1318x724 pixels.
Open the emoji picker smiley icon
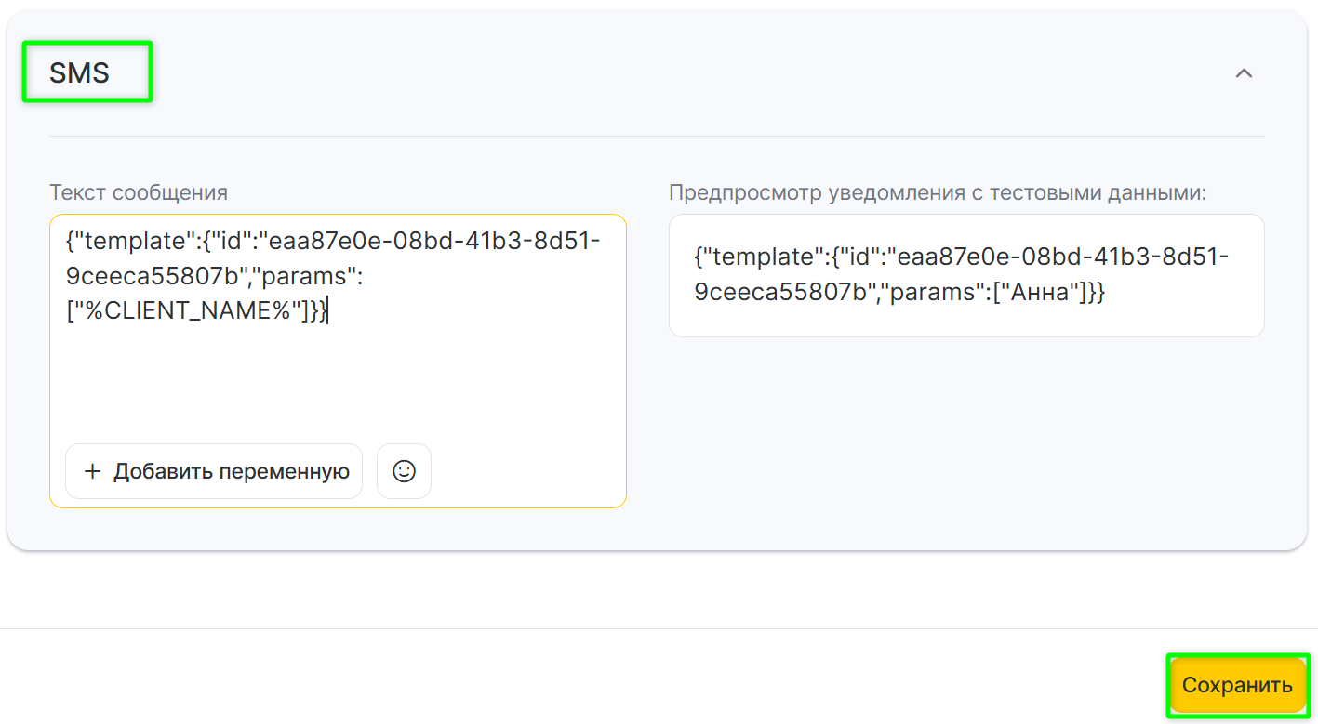tap(404, 471)
